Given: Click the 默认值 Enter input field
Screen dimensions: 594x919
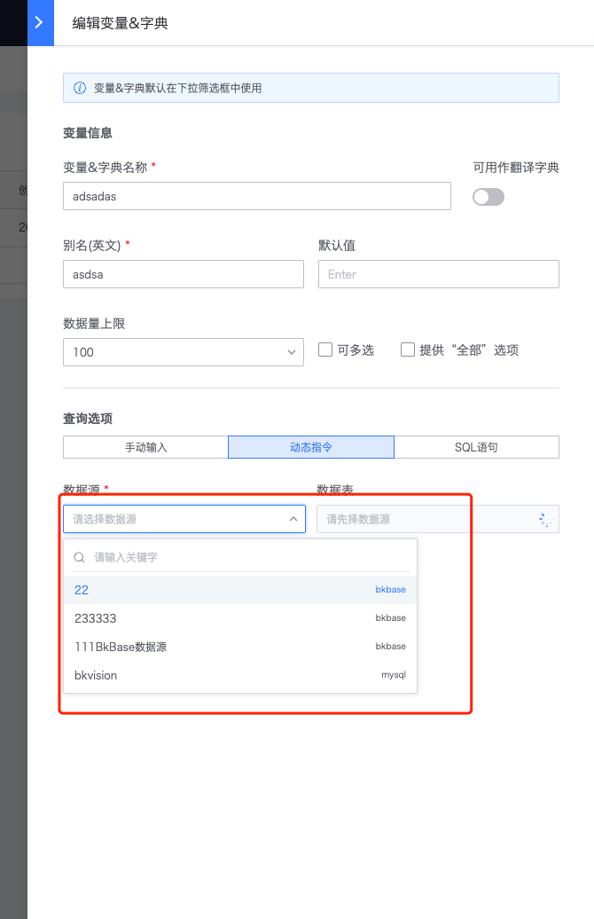Looking at the screenshot, I should point(439,274).
